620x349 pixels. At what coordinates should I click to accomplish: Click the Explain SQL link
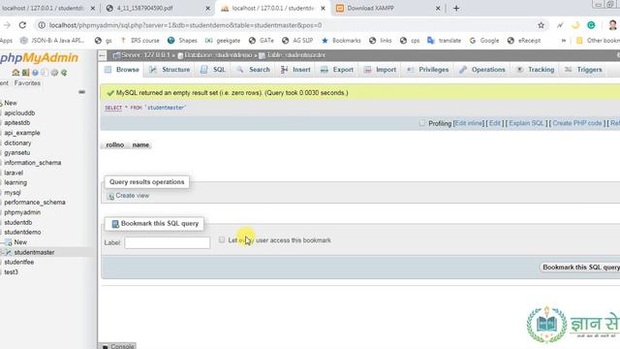527,123
